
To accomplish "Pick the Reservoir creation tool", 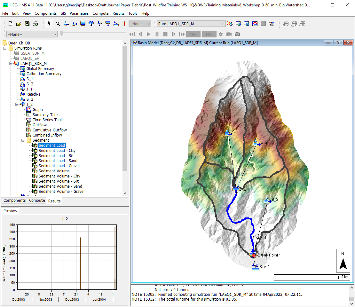I will point(83,24).
